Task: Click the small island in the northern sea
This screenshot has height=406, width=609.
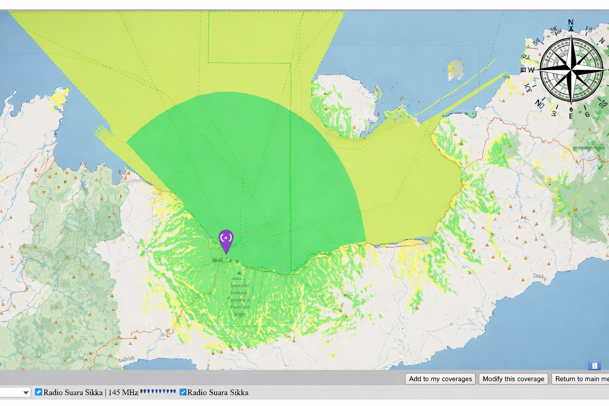Action: [456, 69]
